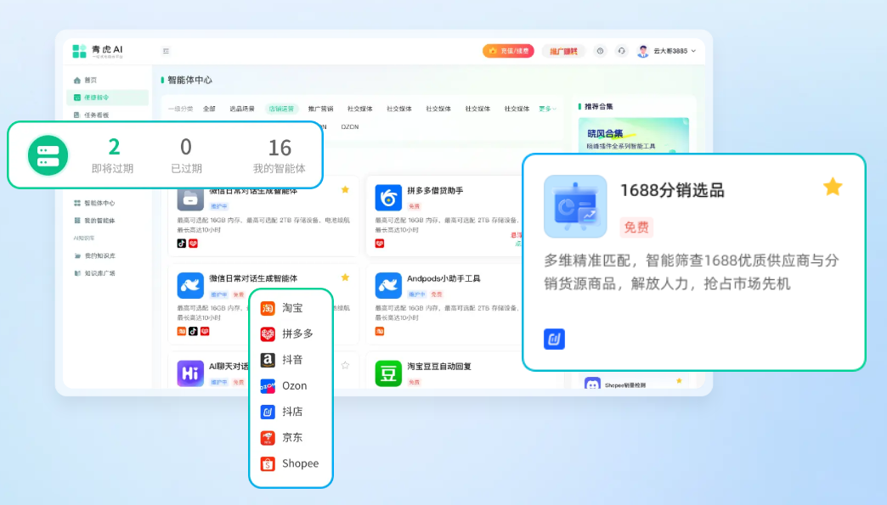Click the 1688分销选品 presentation chart icon

[x=575, y=207]
